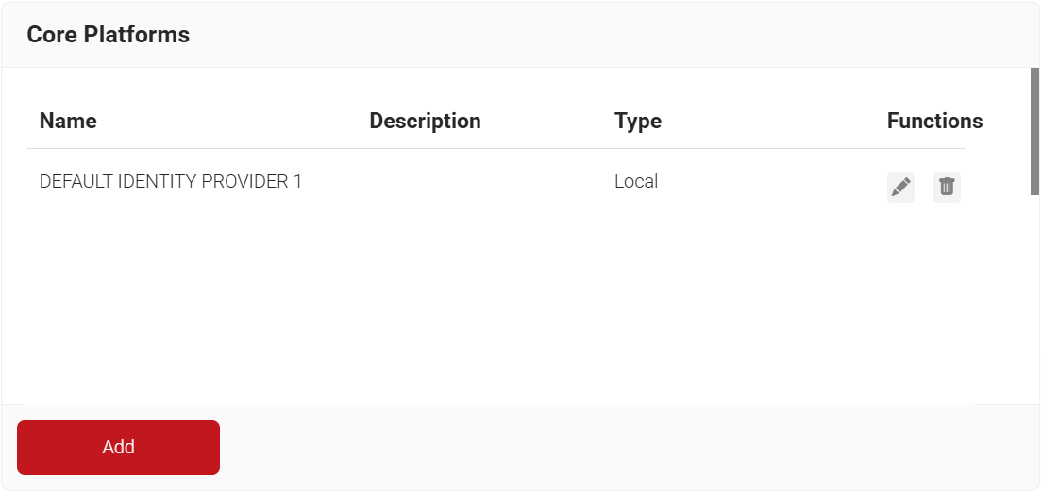This screenshot has width=1042, height=493.
Task: Delete the DEFAULT IDENTITY PROVIDER 1 entry
Action: coord(947,187)
